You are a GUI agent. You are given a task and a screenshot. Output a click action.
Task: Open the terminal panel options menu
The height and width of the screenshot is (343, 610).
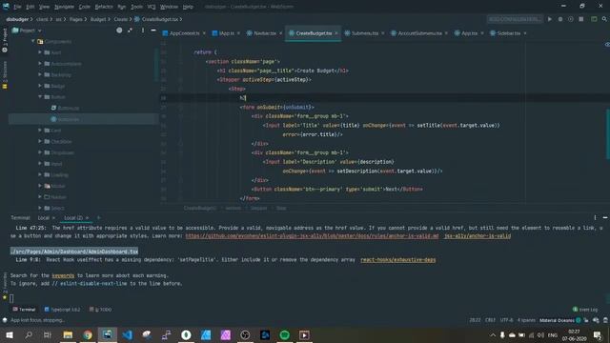pos(595,218)
